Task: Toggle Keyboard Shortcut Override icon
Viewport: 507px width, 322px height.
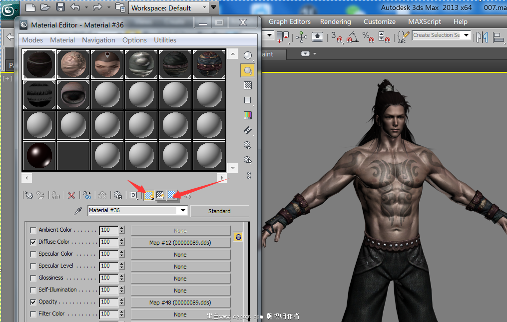Action: click(x=317, y=37)
